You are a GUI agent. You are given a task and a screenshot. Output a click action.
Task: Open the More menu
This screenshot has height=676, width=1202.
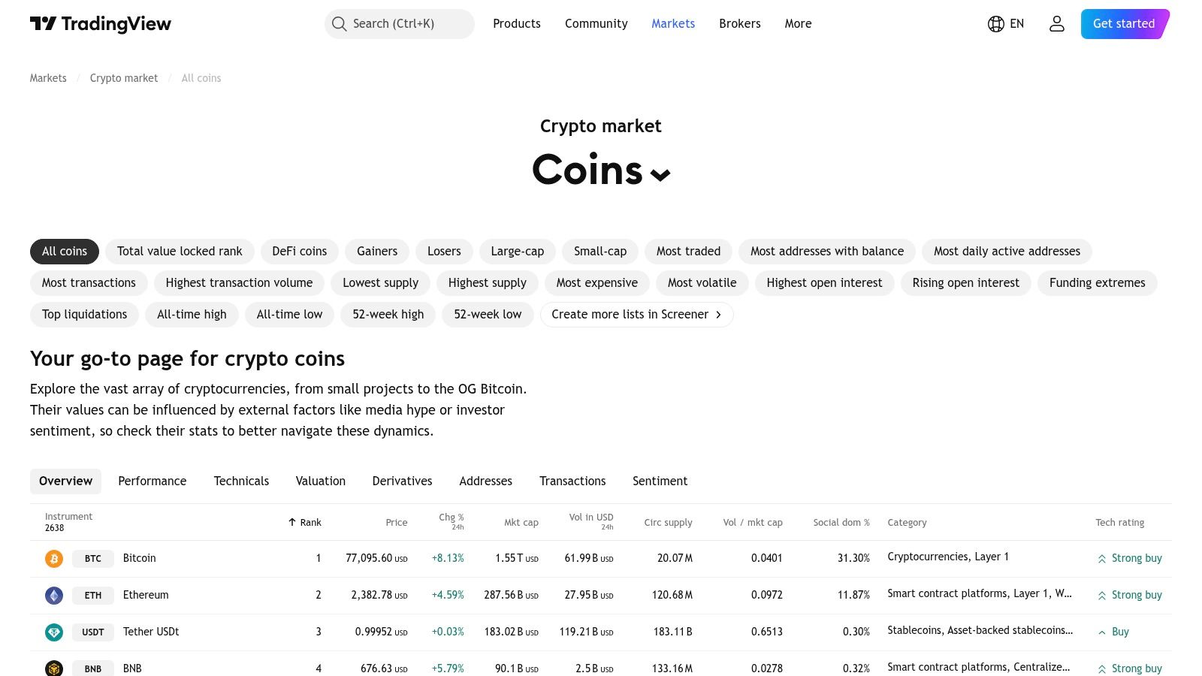(799, 24)
